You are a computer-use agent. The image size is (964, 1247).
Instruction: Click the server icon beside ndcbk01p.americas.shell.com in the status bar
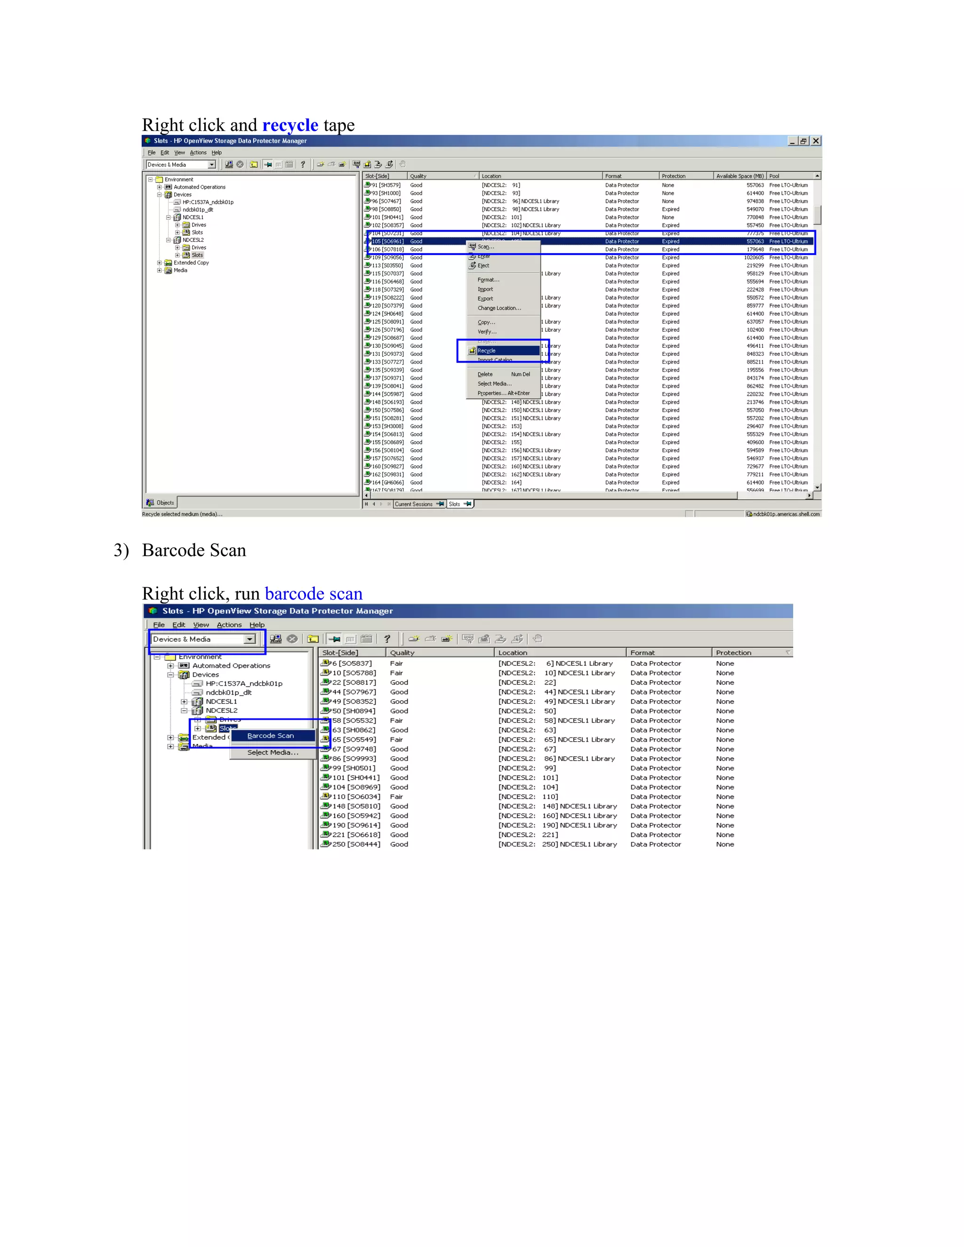(749, 514)
